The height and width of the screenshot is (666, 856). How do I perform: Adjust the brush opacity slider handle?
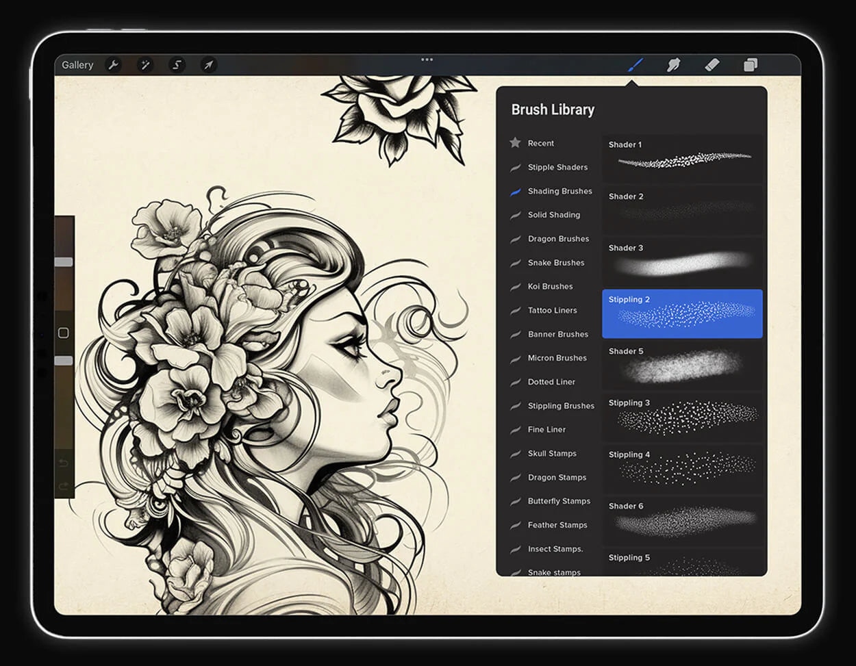tap(64, 361)
